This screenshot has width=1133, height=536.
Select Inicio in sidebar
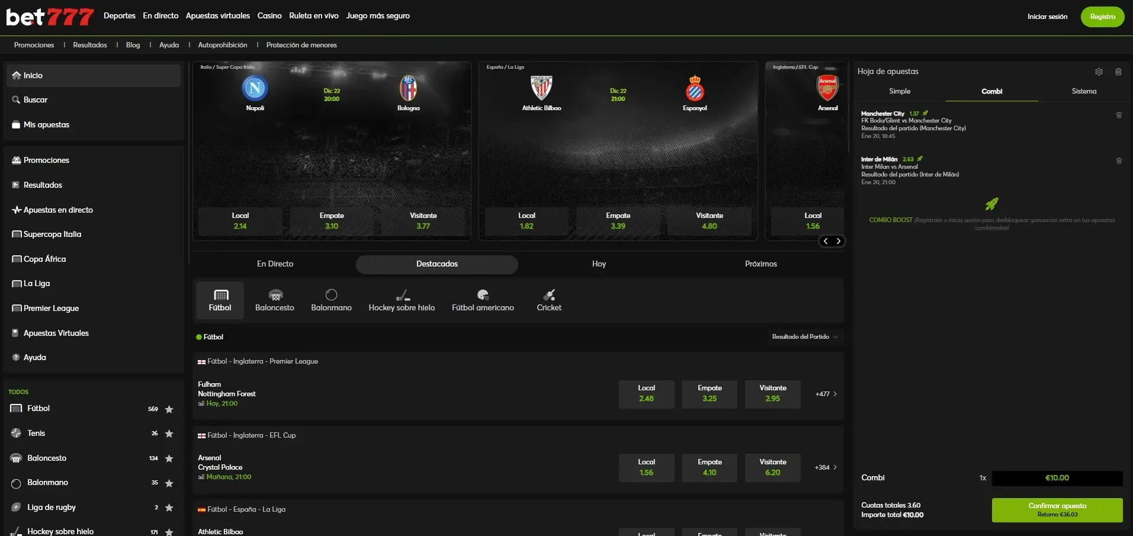pos(94,76)
